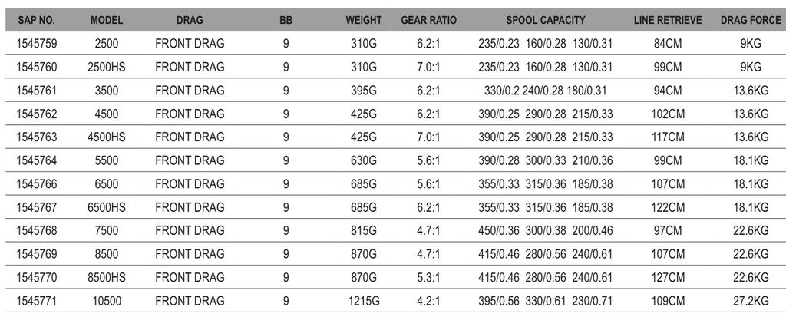Image resolution: width=786 pixels, height=317 pixels.
Task: Click the SPOOL CAPACITY column header
Action: point(546,20)
